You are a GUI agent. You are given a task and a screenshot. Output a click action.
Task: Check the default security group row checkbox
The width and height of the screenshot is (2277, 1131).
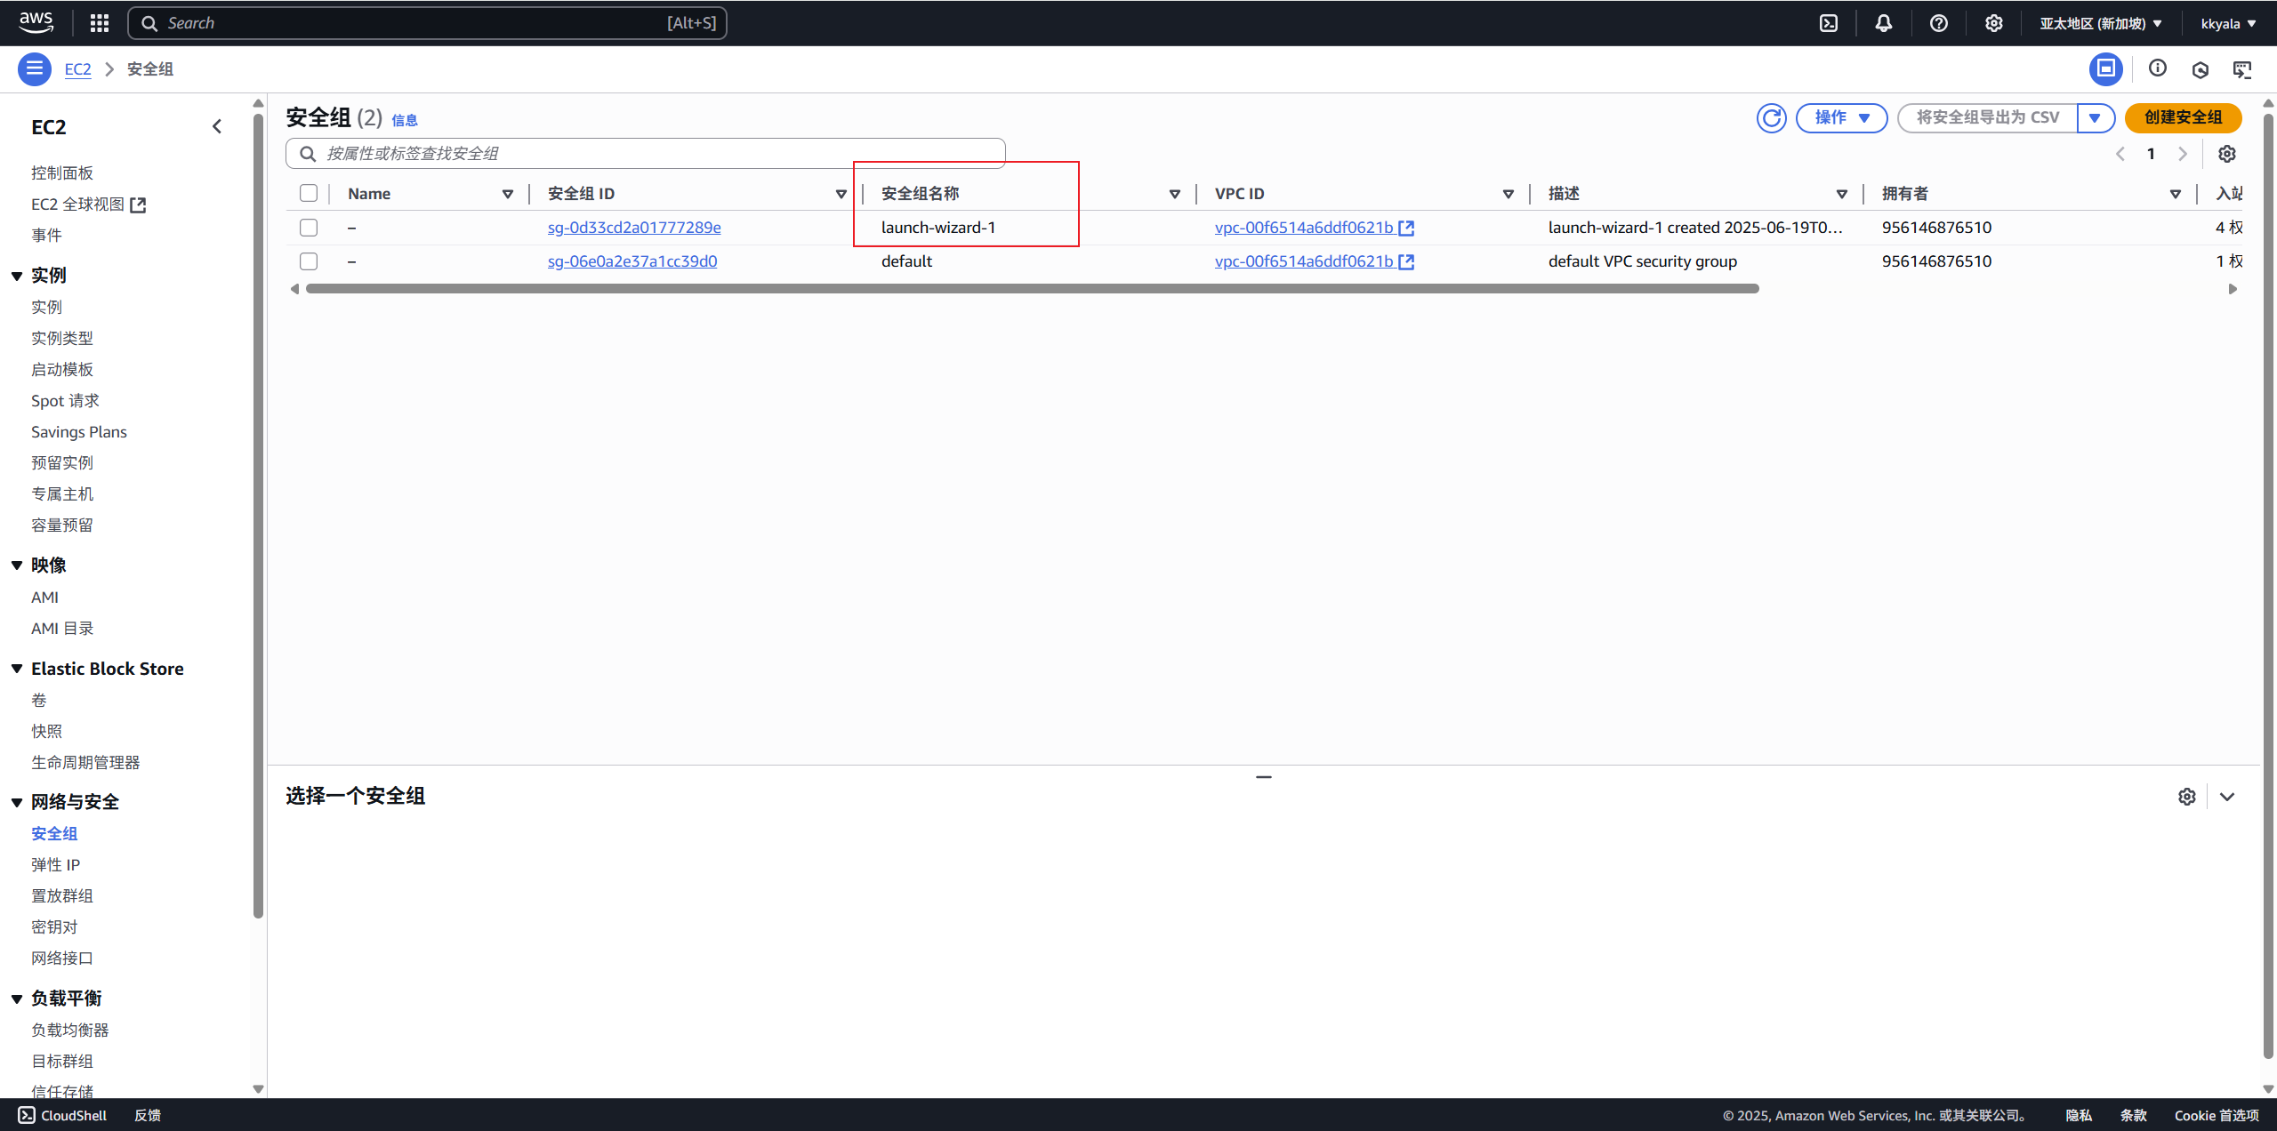(x=309, y=261)
